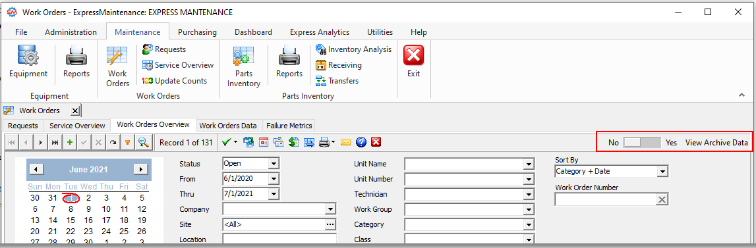Open the Work Orders ribbon button
The height and width of the screenshot is (248, 756).
(x=117, y=66)
